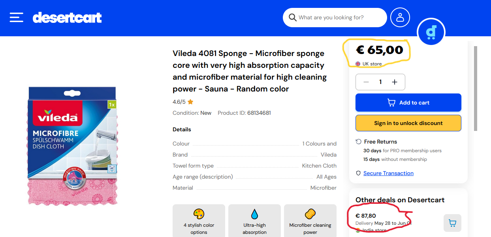491x237 pixels.
Task: Open the user account icon
Action: (400, 17)
